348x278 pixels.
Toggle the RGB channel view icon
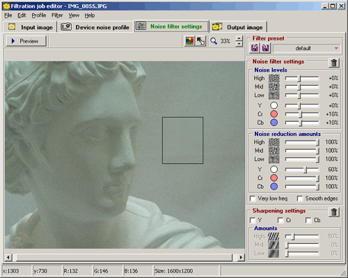(189, 41)
